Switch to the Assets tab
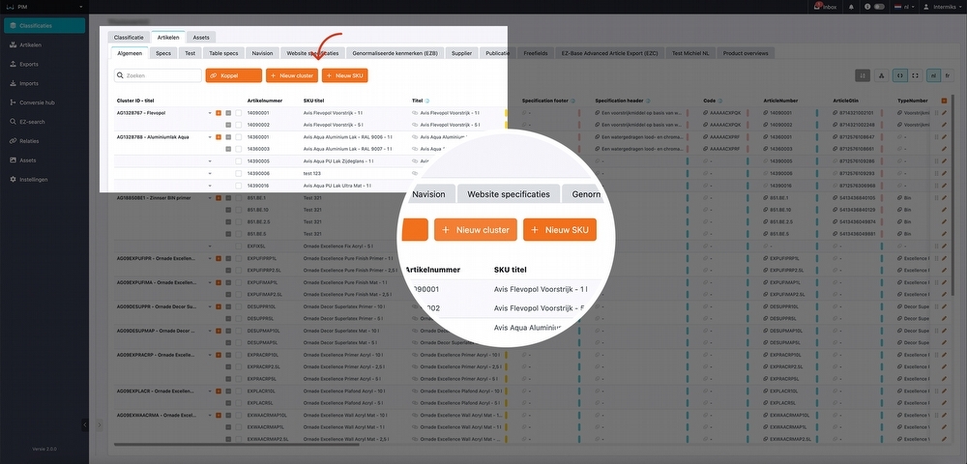 (x=200, y=37)
